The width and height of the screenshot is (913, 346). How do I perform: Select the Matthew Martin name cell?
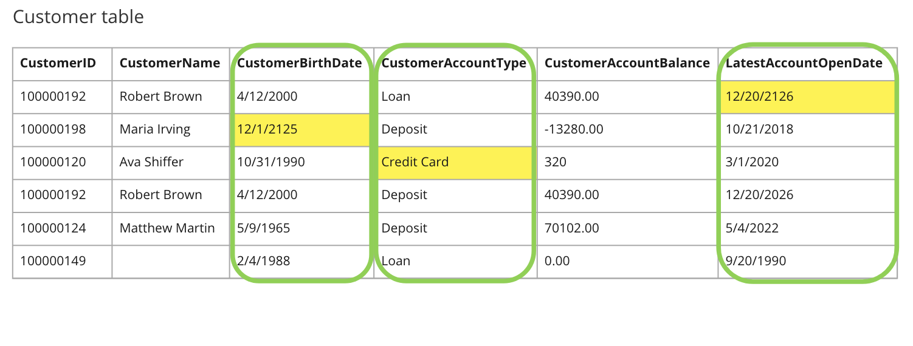167,228
